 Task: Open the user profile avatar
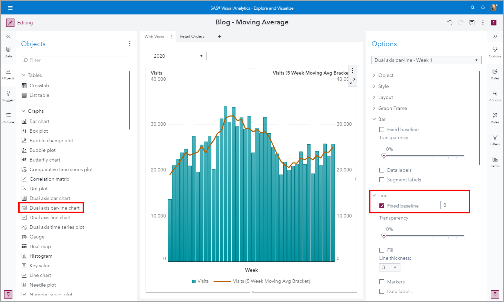click(x=494, y=8)
